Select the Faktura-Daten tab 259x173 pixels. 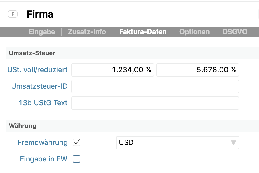(143, 32)
